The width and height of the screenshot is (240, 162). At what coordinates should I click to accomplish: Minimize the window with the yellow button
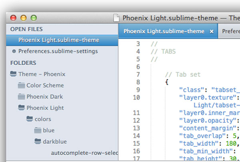(x=24, y=18)
